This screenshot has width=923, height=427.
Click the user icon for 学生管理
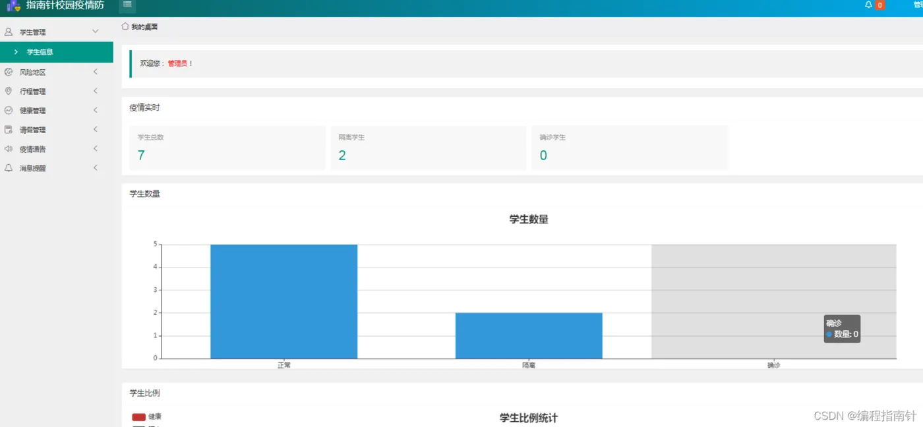click(9, 32)
